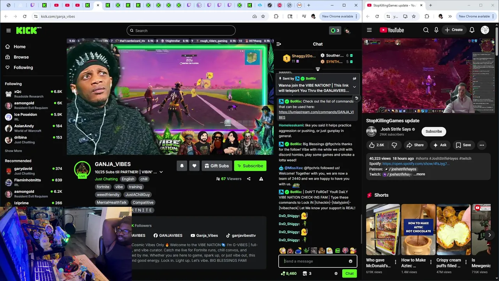
Task: Open chat settings gear
Action: click(336, 274)
